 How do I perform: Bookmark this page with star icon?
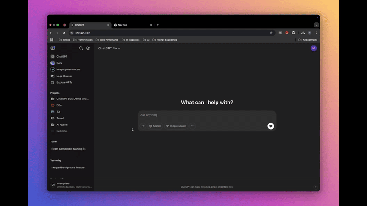click(271, 33)
